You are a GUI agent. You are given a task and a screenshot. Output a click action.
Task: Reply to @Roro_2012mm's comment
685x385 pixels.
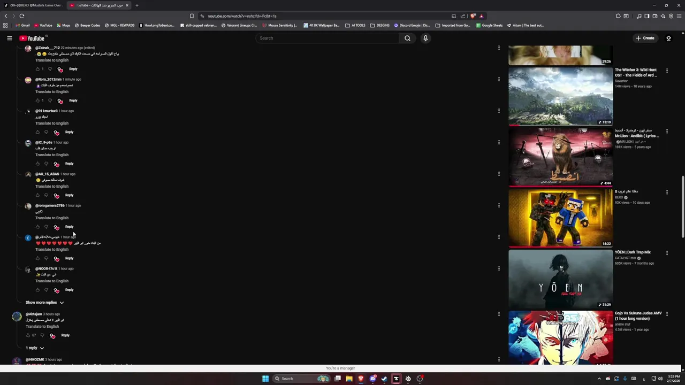73,101
